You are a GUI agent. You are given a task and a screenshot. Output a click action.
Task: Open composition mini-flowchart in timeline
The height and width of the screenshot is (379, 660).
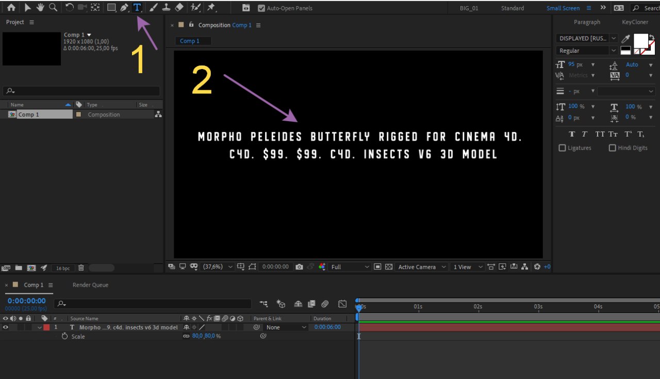click(264, 304)
